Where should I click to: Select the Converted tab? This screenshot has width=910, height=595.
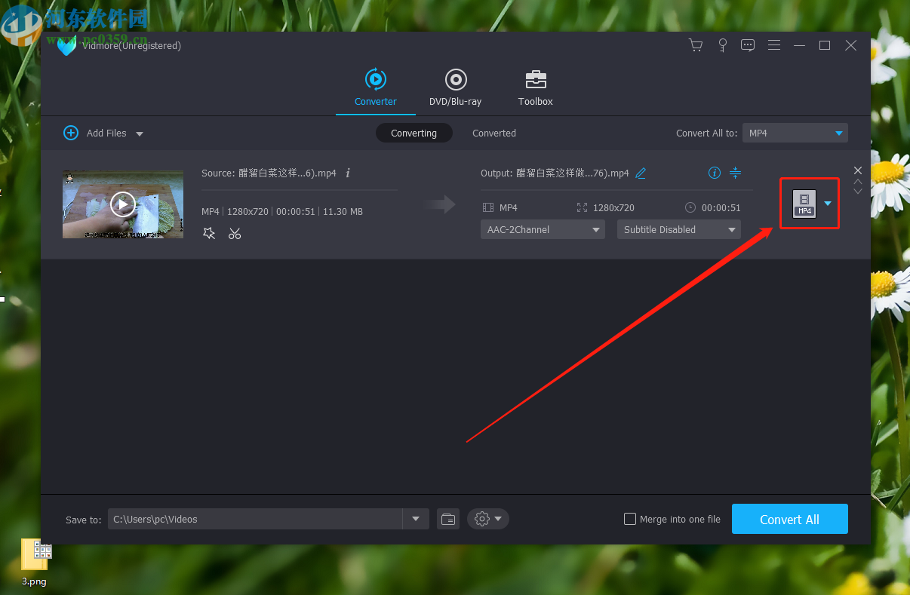(494, 133)
